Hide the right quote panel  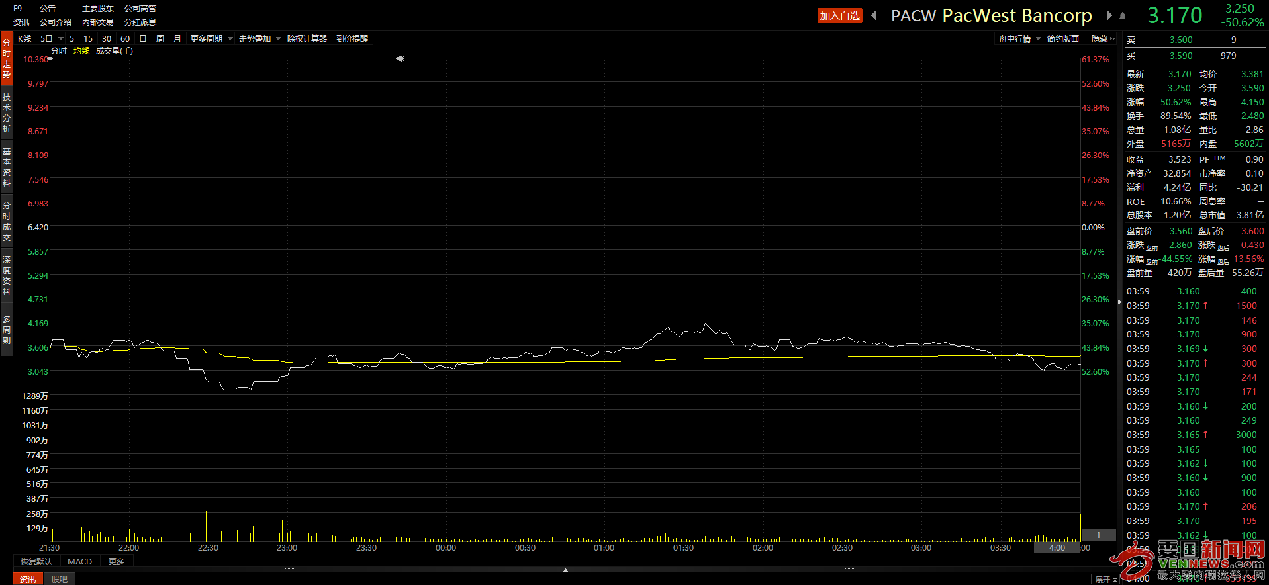pyautogui.click(x=1103, y=39)
